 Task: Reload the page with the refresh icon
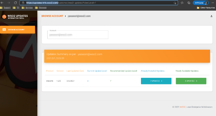[16, 3]
